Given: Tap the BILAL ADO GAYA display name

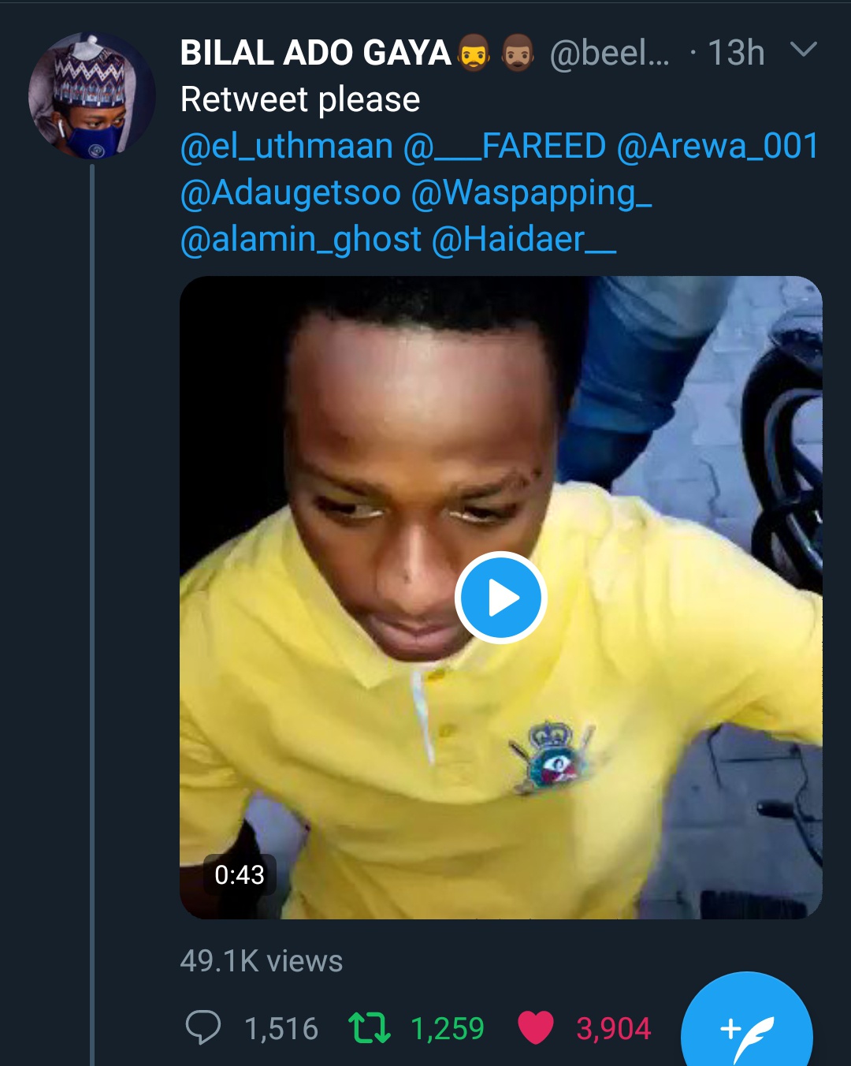Looking at the screenshot, I should pyautogui.click(x=315, y=53).
